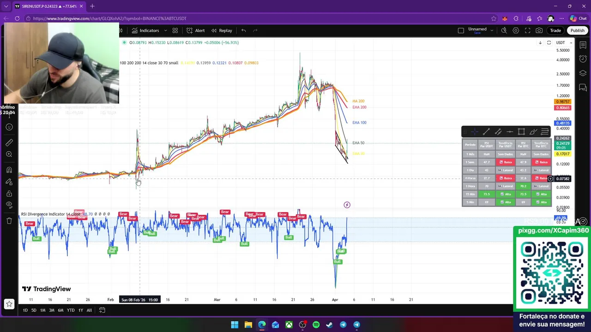This screenshot has height=332, width=591.
Task: Open chart settings hexagon icon
Action: 516,30
